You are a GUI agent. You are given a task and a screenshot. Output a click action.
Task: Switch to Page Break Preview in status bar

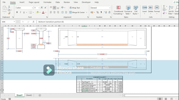click(172, 99)
